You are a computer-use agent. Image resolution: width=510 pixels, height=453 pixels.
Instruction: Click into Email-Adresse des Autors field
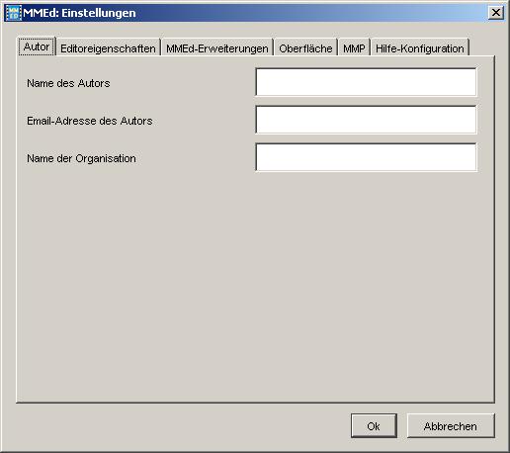366,120
